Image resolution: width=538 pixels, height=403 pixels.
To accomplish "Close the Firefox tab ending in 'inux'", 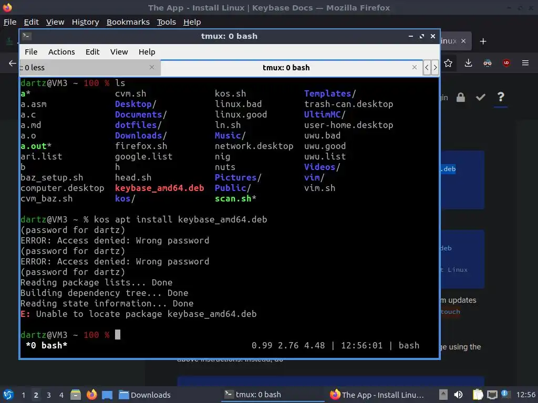I will click(x=463, y=41).
